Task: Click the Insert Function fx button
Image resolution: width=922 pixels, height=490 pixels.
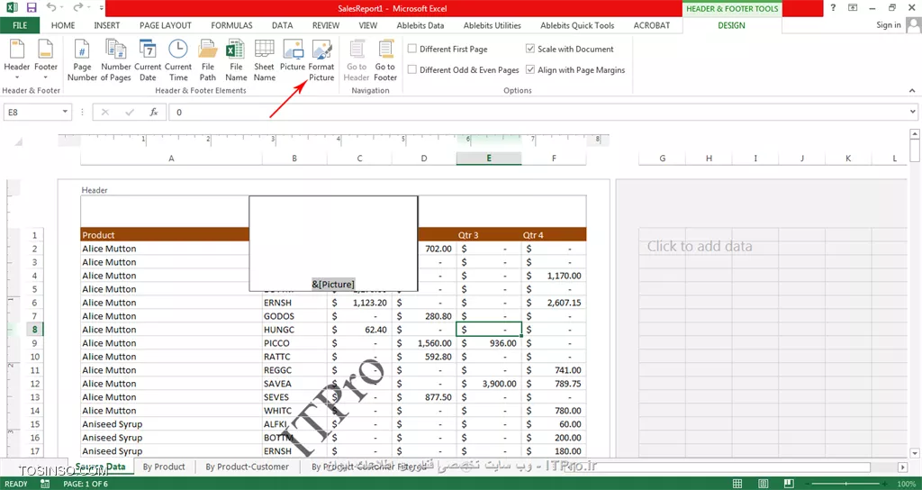Action: click(154, 112)
